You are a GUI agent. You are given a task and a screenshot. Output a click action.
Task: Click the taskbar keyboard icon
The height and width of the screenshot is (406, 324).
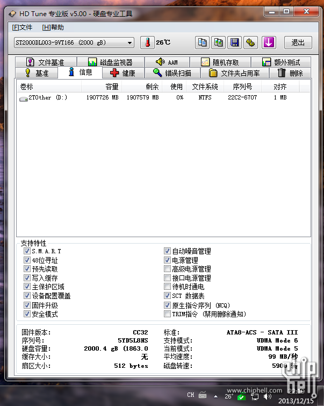point(203,395)
